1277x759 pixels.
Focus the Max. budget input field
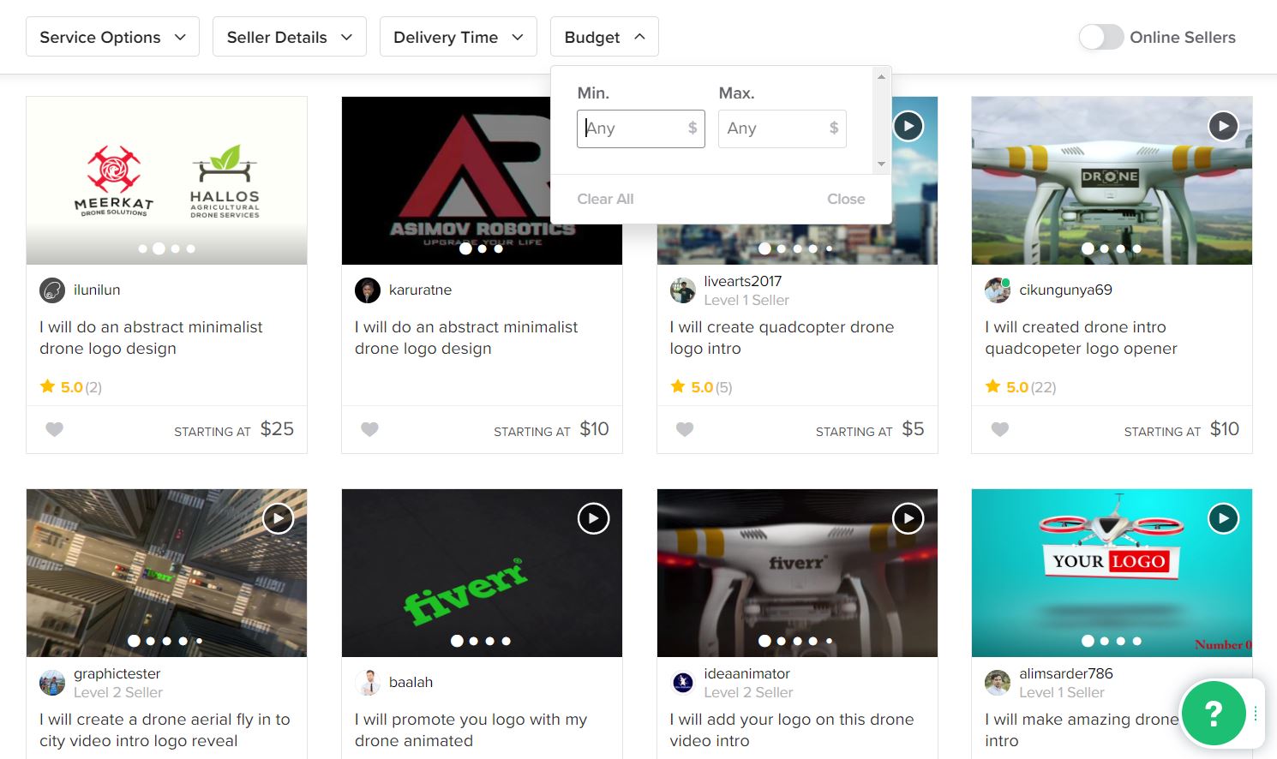[782, 128]
